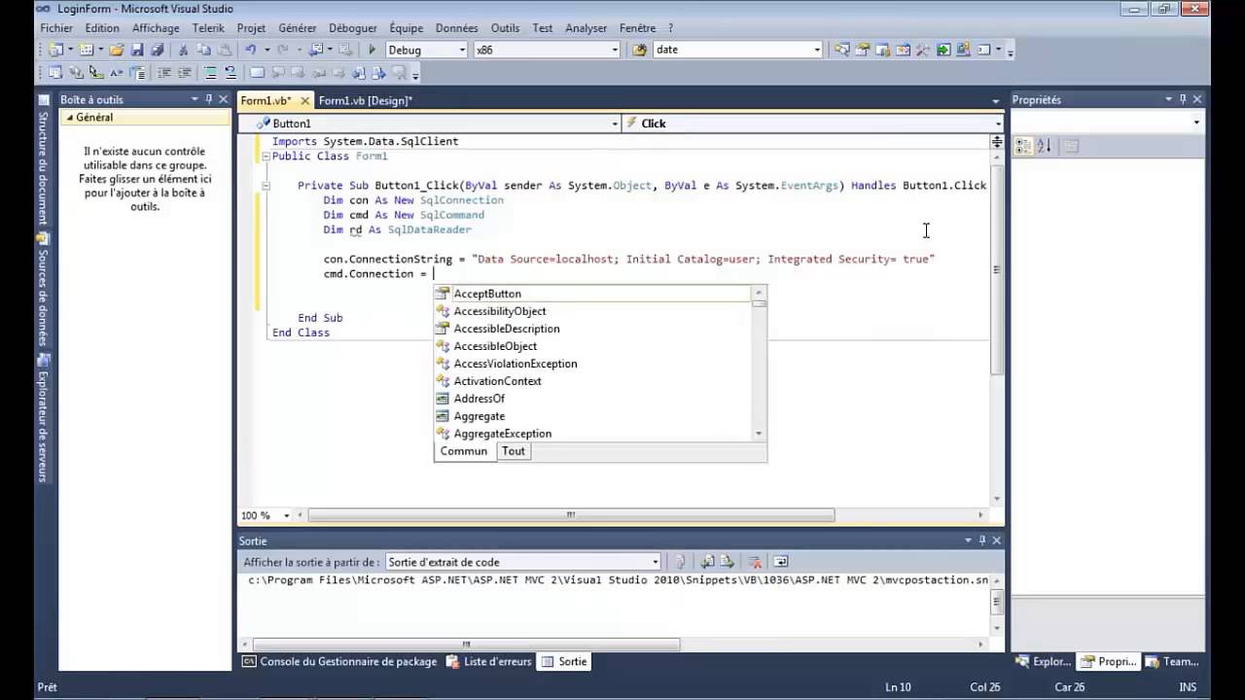Click the Redo arrow icon
Image resolution: width=1245 pixels, height=700 pixels.
tap(282, 50)
